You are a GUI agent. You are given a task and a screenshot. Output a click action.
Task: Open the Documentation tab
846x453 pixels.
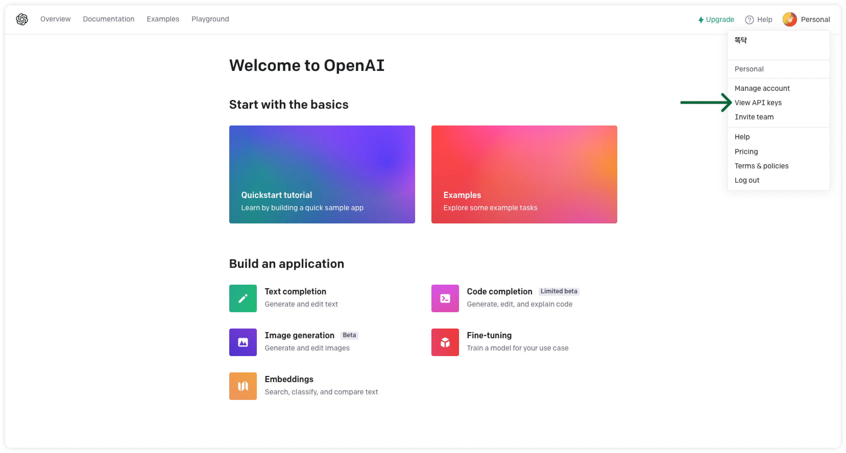point(108,19)
